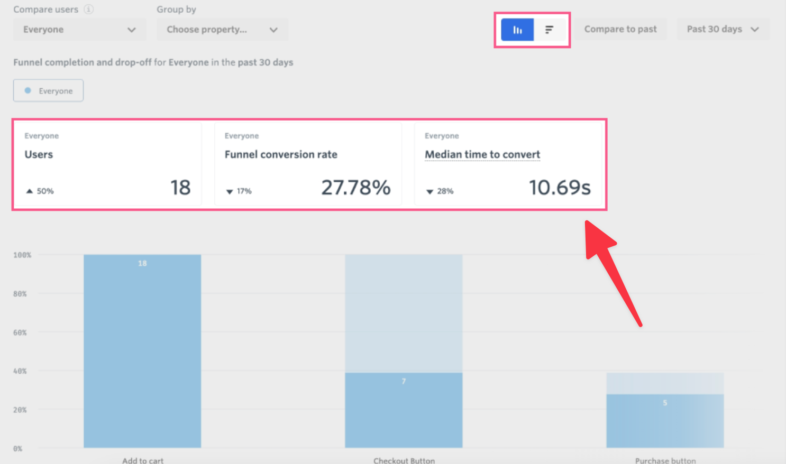Click the Checkout Button converted bar segment
Viewport: 786px width, 464px height.
pos(404,411)
